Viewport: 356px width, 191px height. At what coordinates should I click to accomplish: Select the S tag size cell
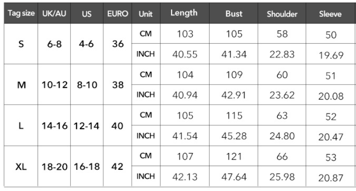pos(21,44)
